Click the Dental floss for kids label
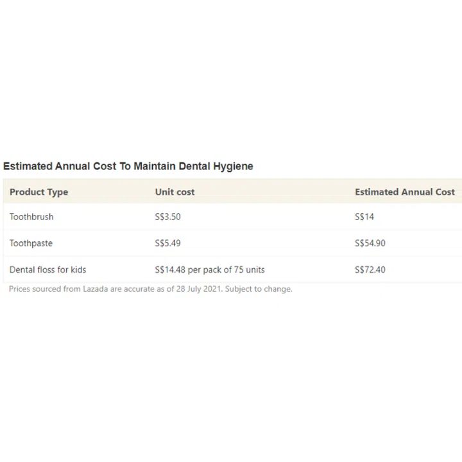This screenshot has height=462, width=462. (47, 269)
